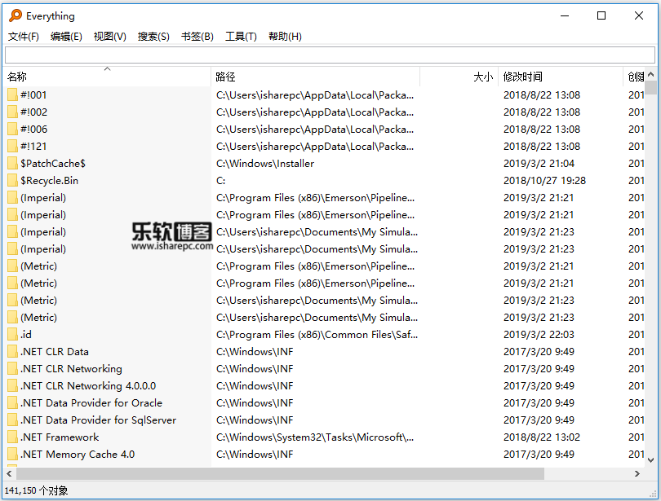Select folder icon of .id
Viewport: 661px width, 501px height.
(12, 335)
